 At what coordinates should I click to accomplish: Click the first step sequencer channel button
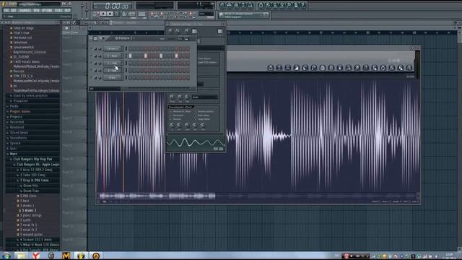point(113,48)
